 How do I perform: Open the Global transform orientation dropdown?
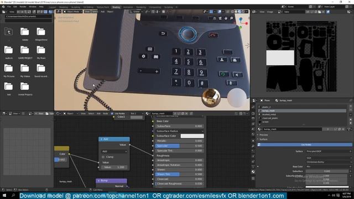click(136, 12)
